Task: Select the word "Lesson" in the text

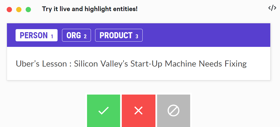Action: click(x=54, y=64)
